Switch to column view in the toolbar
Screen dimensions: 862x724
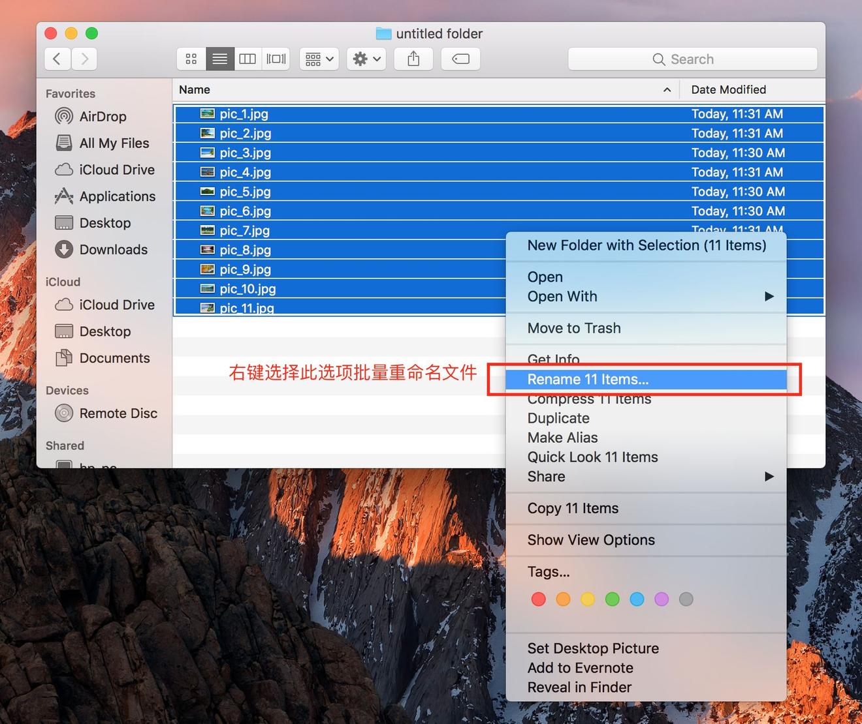pyautogui.click(x=247, y=59)
